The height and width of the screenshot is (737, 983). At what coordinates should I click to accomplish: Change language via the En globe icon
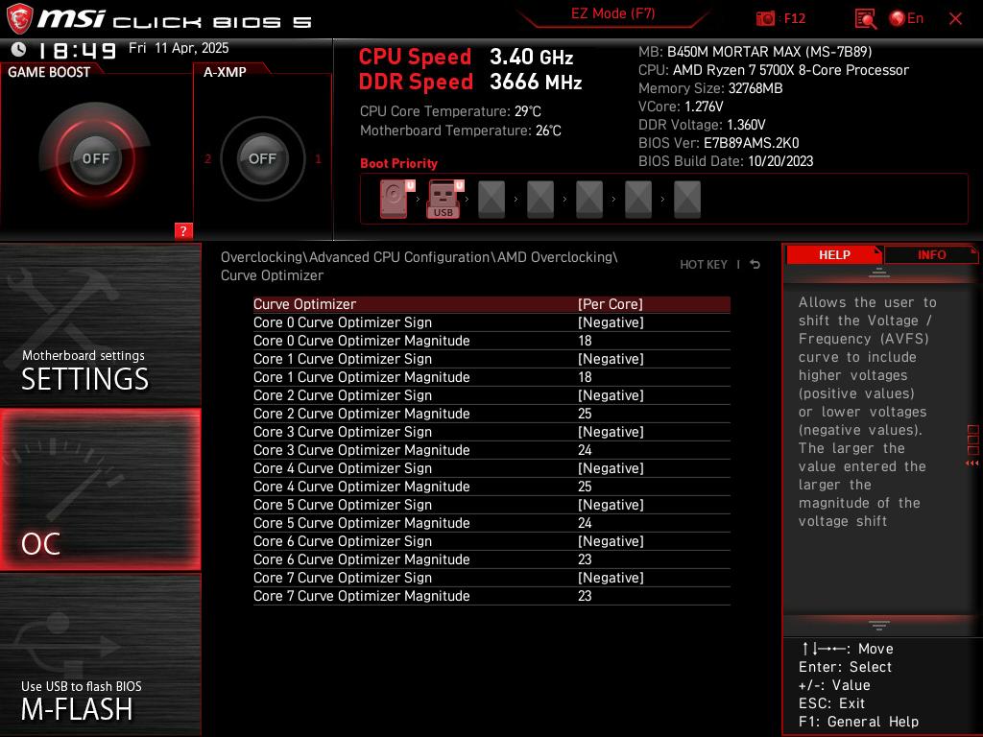click(906, 19)
